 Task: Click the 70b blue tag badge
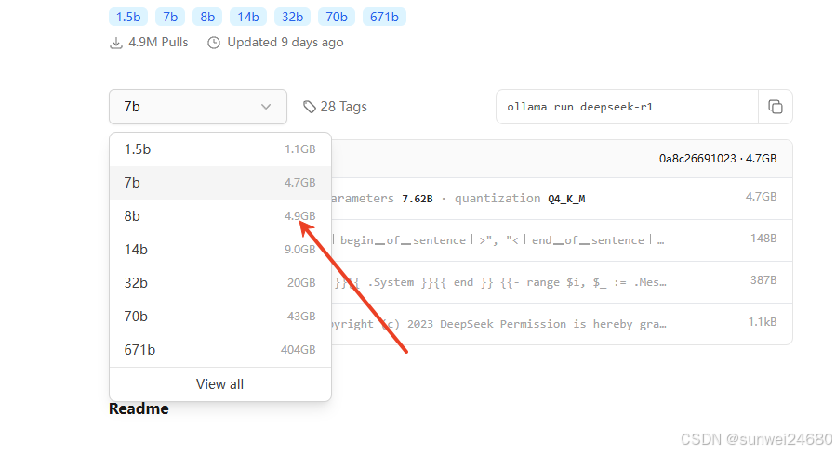[337, 17]
